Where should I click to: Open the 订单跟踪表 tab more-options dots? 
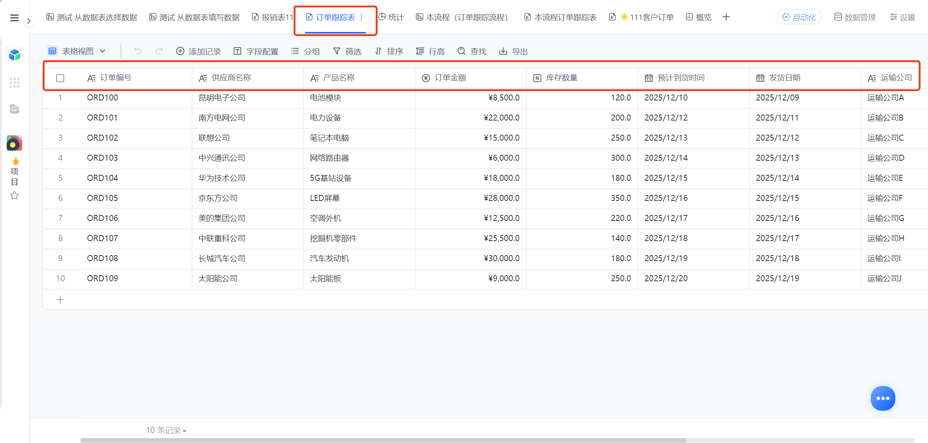coord(362,17)
